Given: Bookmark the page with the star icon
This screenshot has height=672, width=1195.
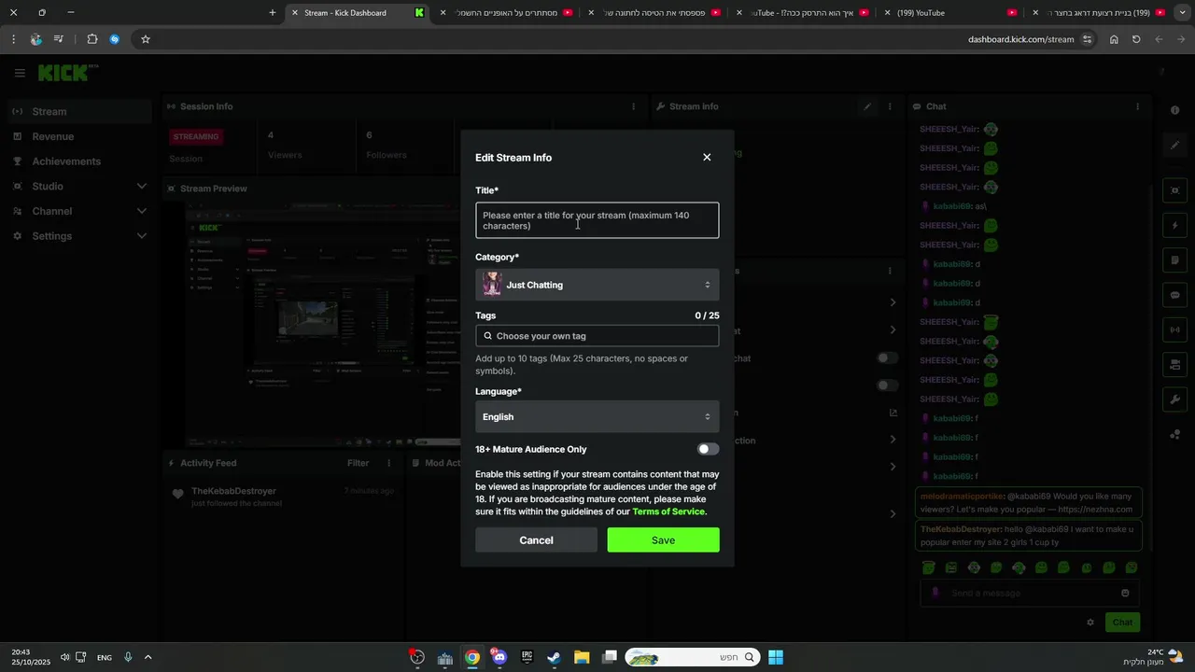Looking at the screenshot, I should coord(146,39).
